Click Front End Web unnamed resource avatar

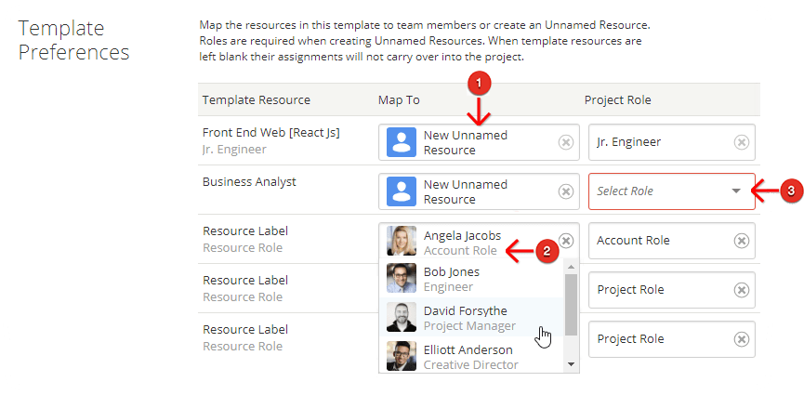(x=401, y=142)
